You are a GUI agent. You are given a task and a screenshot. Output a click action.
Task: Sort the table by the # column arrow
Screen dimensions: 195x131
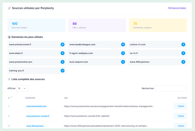click(11, 97)
